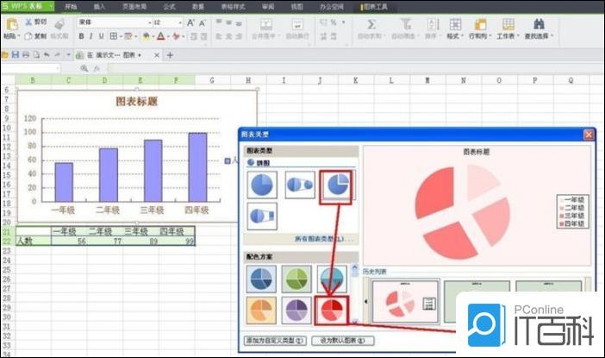The width and height of the screenshot is (605, 358).
Task: Switch to the Formulas ribbon tab
Action: click(169, 7)
